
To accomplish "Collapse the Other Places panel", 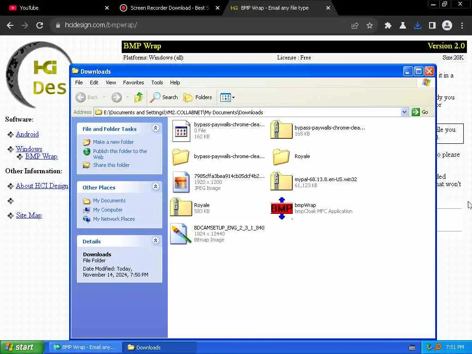I will pos(155,187).
